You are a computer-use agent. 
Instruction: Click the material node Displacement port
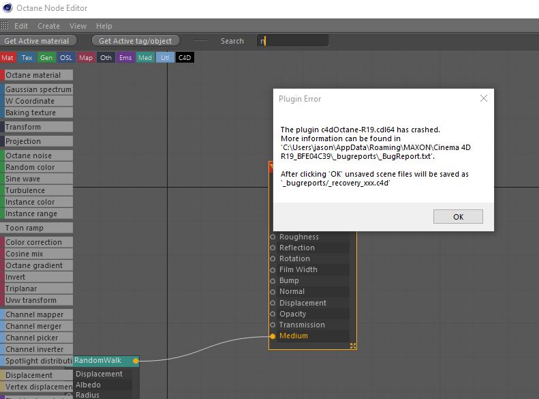pyautogui.click(x=273, y=303)
